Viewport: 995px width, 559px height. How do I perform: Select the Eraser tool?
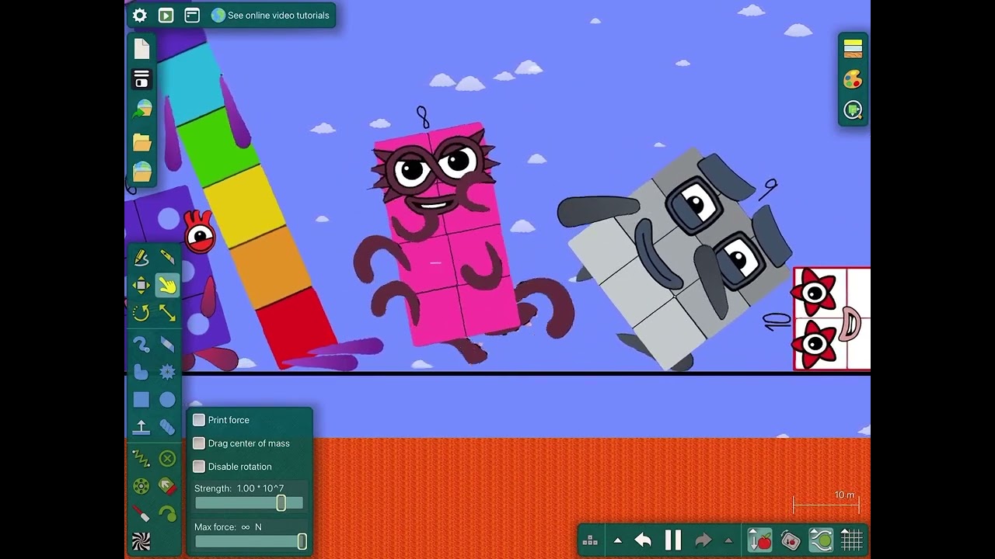(x=167, y=344)
